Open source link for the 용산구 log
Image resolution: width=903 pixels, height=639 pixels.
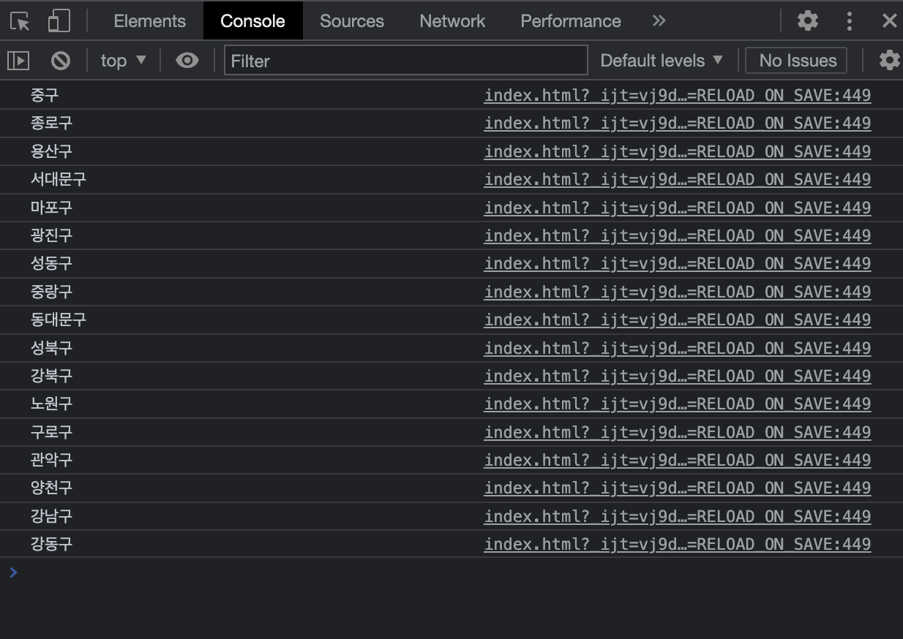click(678, 151)
